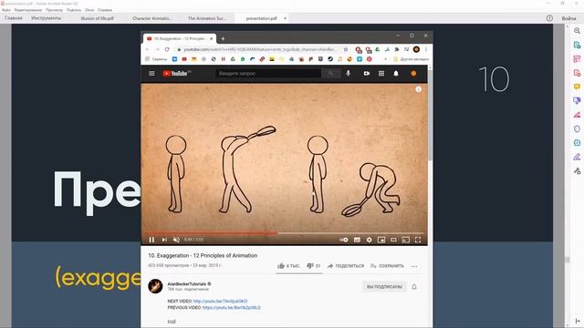The image size is (584, 328).
Task: Click the Поделиться share button
Action: (x=346, y=266)
